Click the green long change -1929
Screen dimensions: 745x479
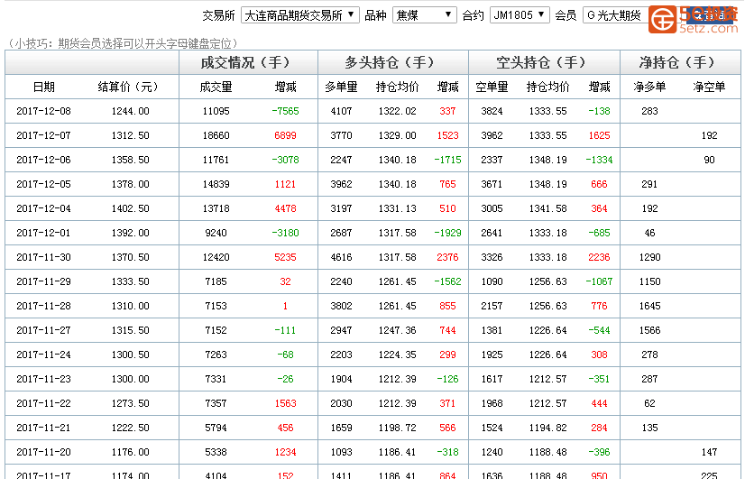(x=447, y=233)
